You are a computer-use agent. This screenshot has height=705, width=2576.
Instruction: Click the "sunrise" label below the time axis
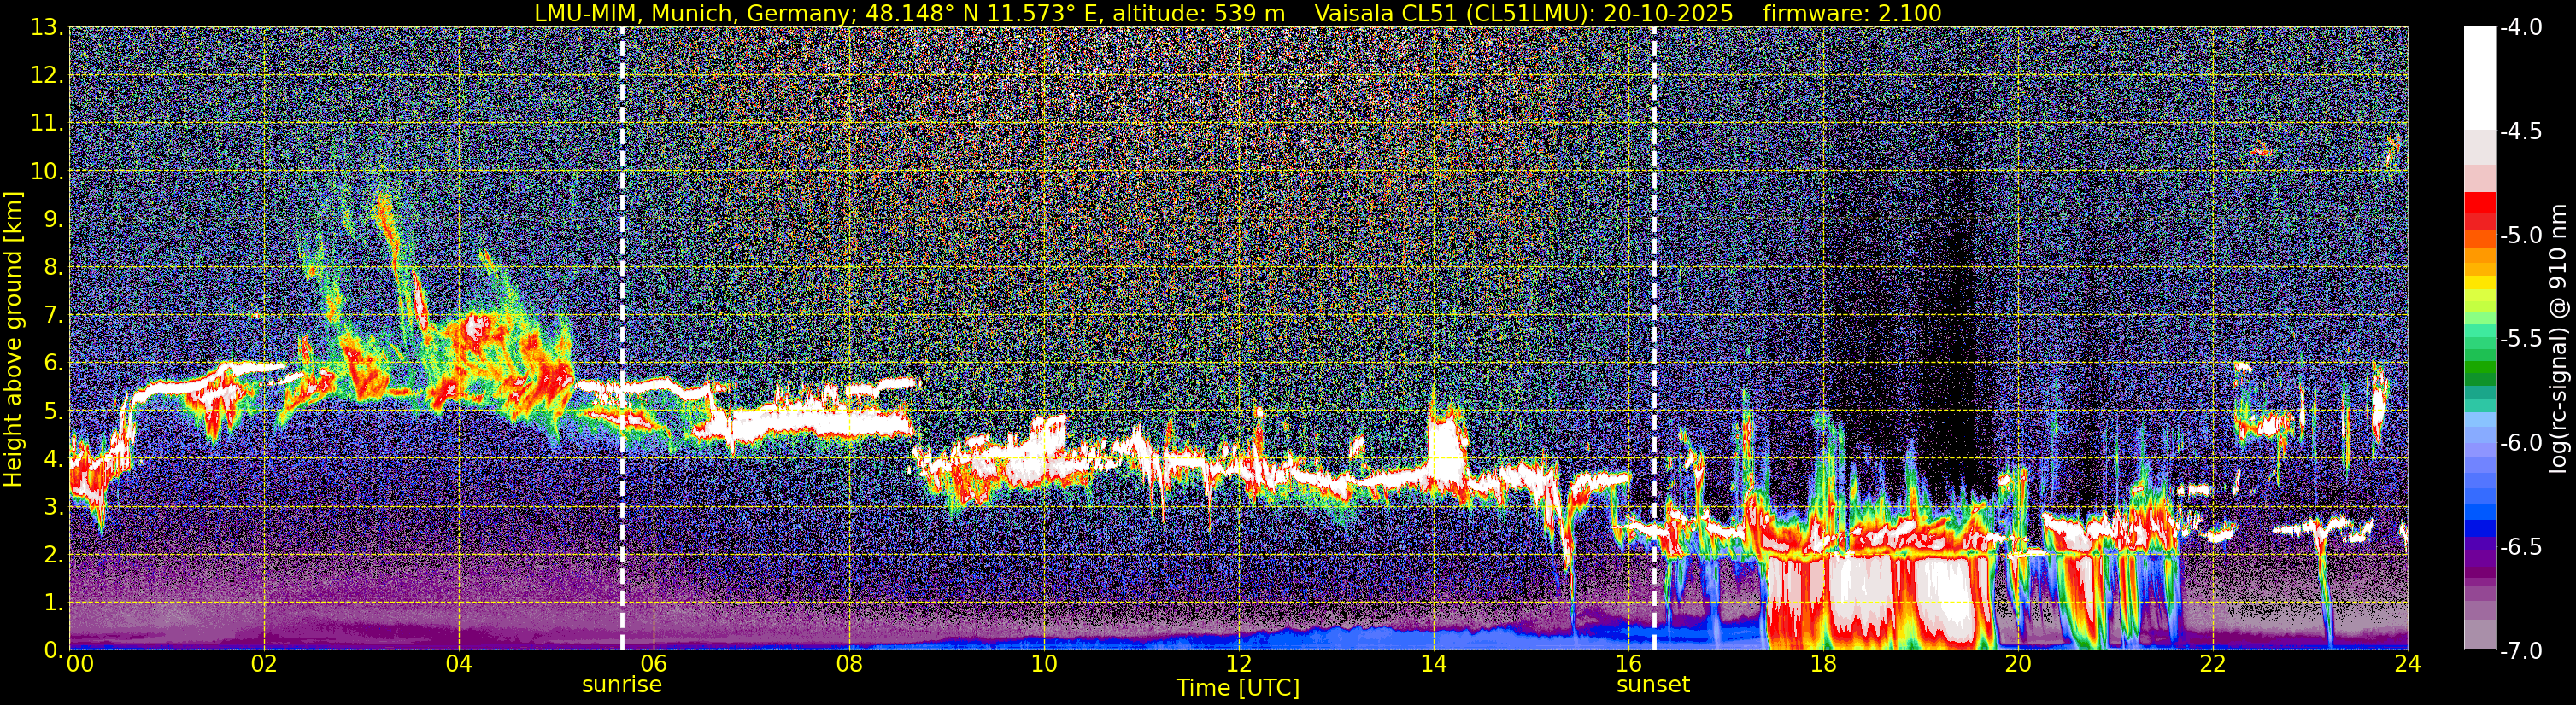(622, 685)
